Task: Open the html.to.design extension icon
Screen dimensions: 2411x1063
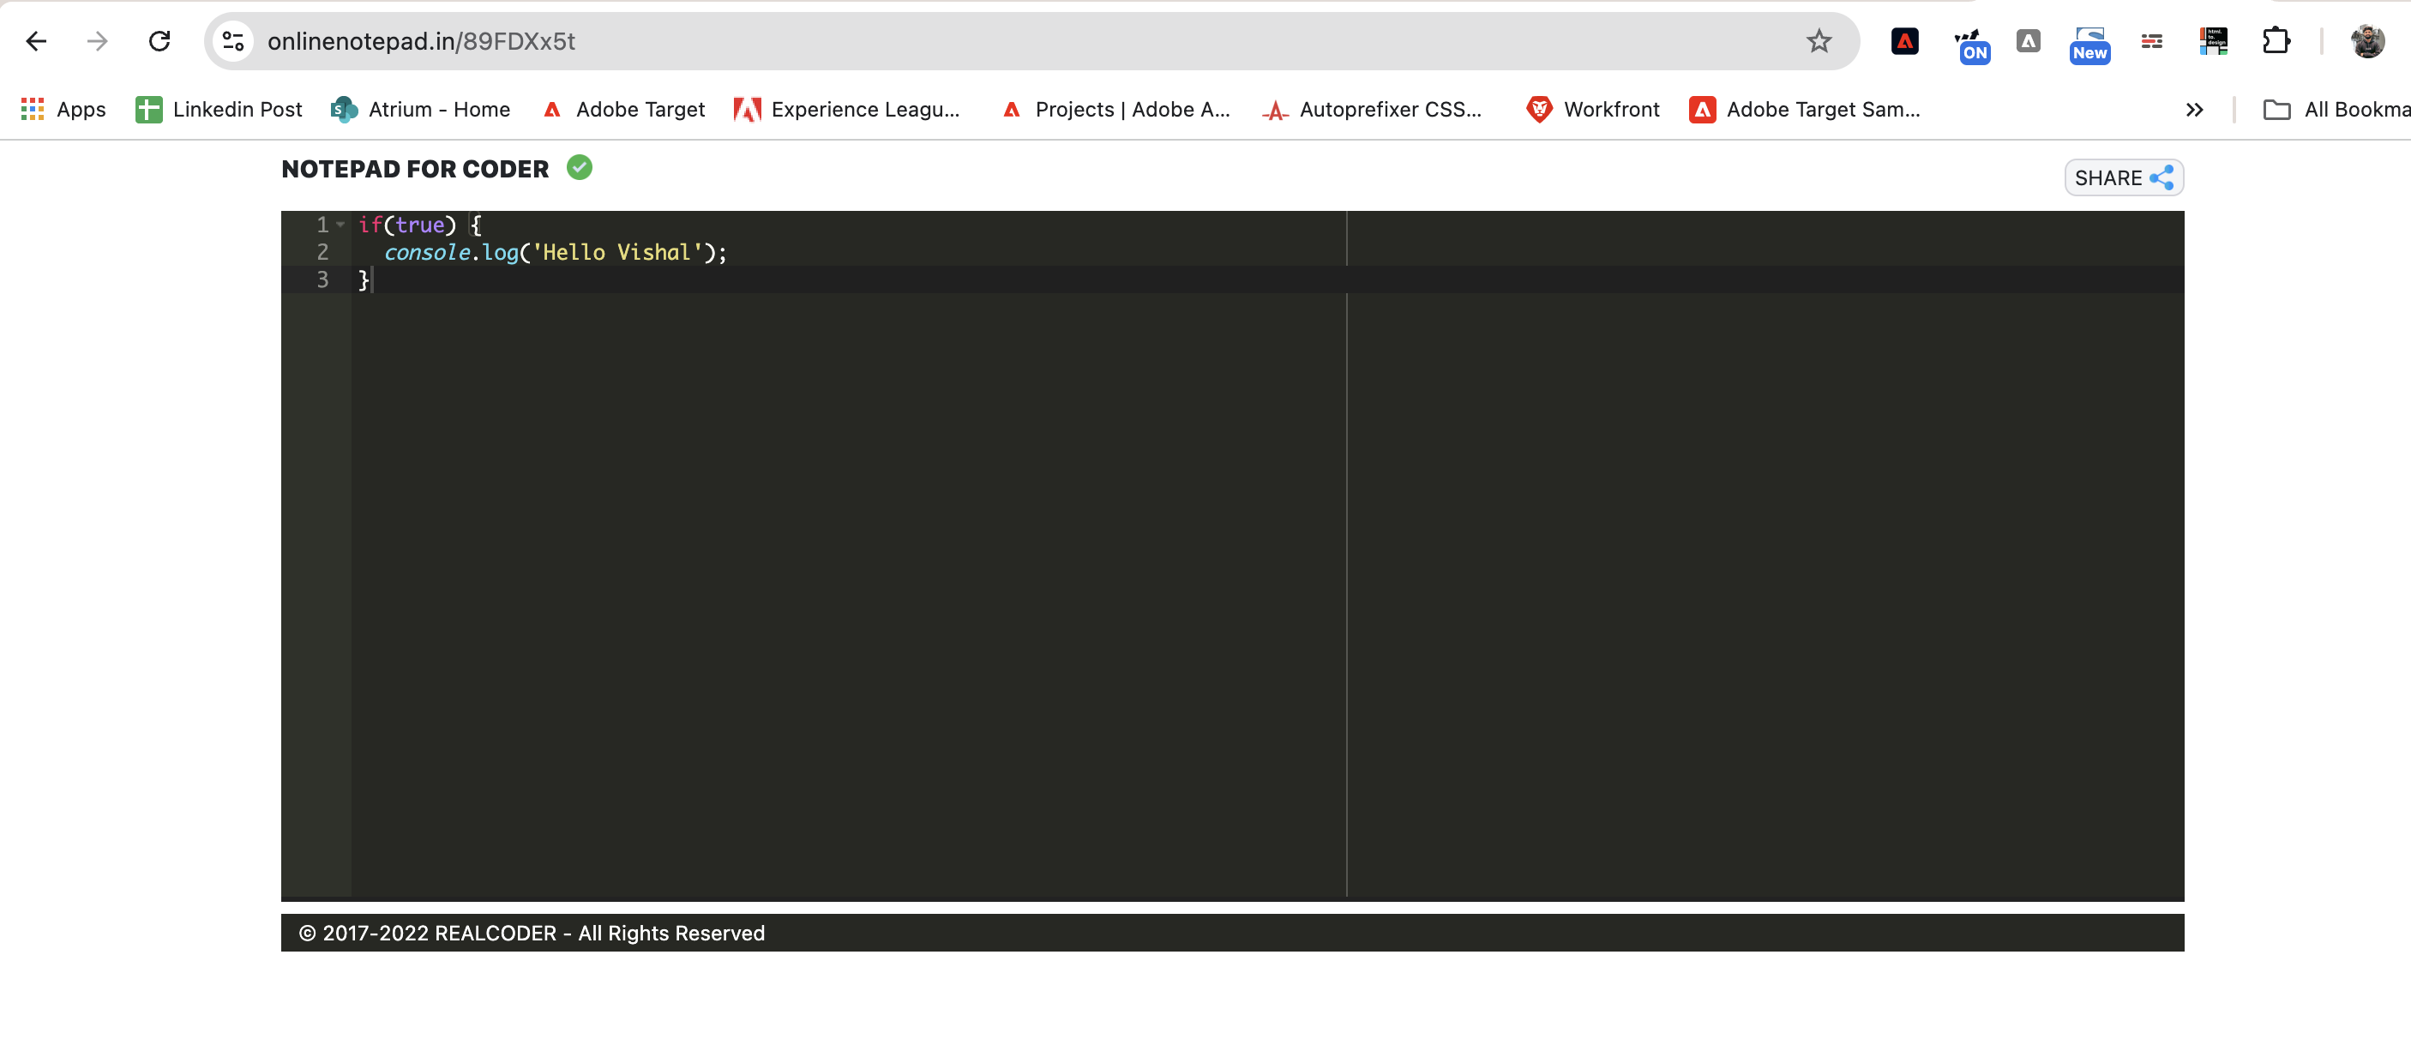Action: pos(2214,41)
